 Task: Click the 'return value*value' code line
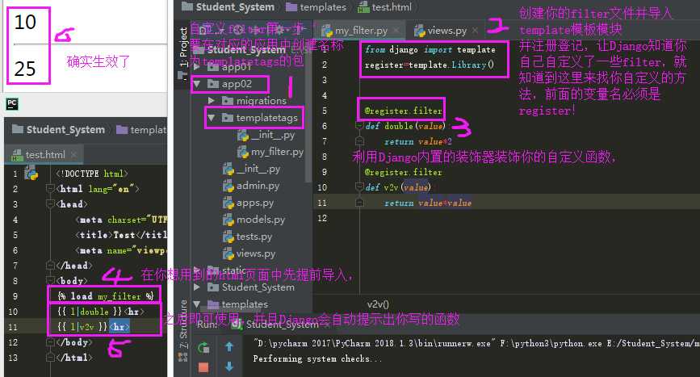point(428,203)
